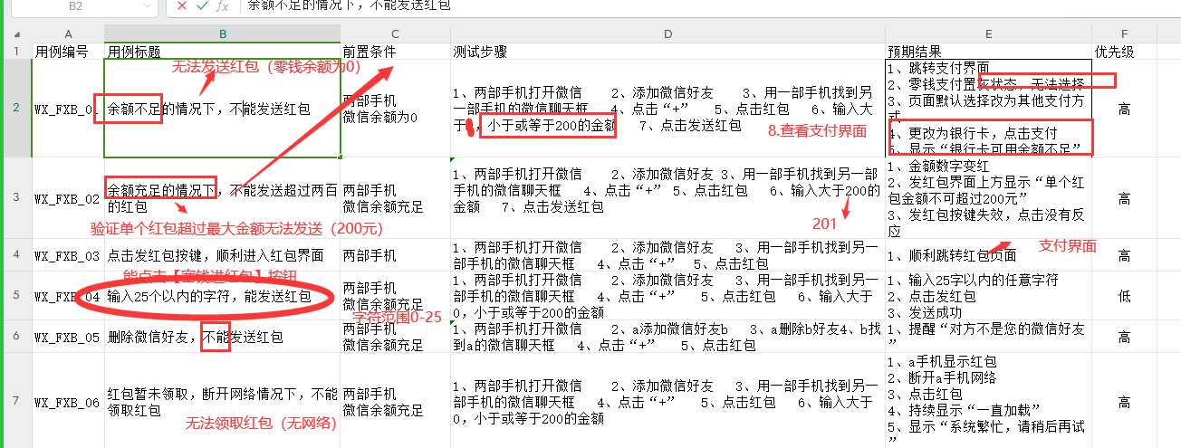The height and width of the screenshot is (448, 1181).
Task: Select row 2 header
Action: pyautogui.click(x=15, y=109)
